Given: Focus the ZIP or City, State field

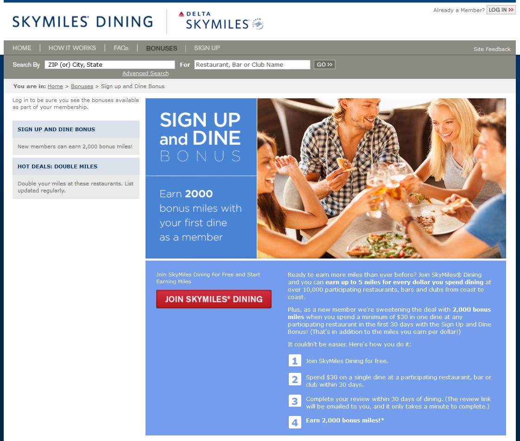Looking at the screenshot, I should click(x=110, y=64).
